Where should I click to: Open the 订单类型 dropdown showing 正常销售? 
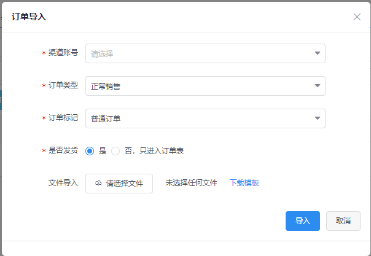tap(205, 86)
